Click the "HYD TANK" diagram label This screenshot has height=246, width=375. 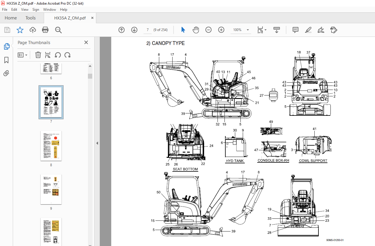(x=235, y=161)
